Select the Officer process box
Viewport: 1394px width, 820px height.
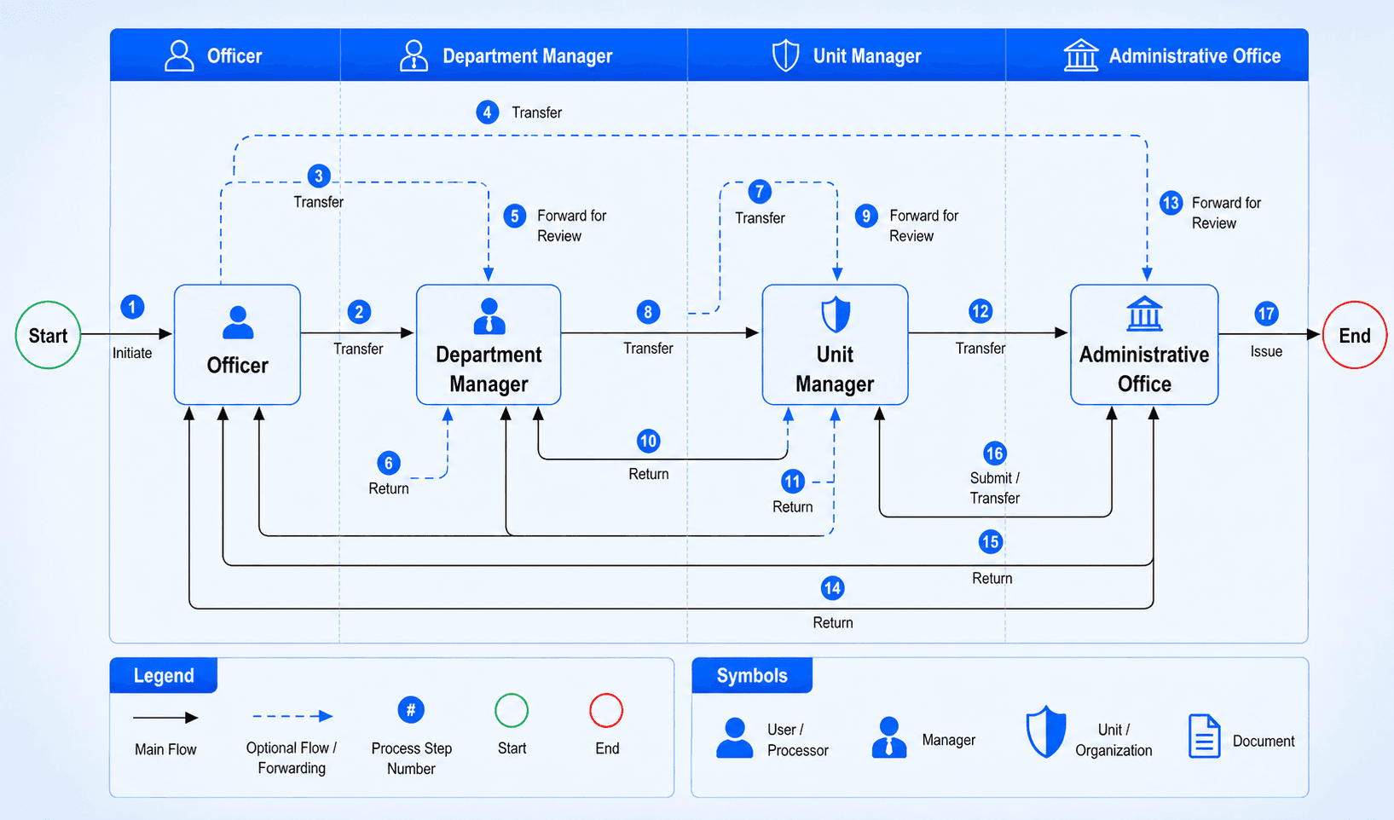(x=237, y=344)
